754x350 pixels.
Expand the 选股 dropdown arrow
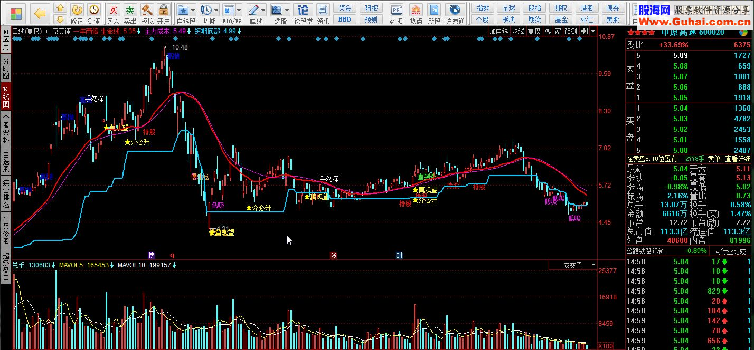(x=287, y=10)
